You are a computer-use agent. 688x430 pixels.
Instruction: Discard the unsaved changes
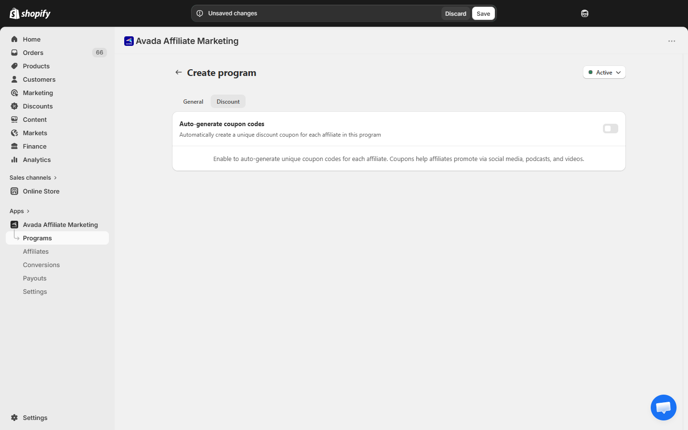click(x=455, y=13)
